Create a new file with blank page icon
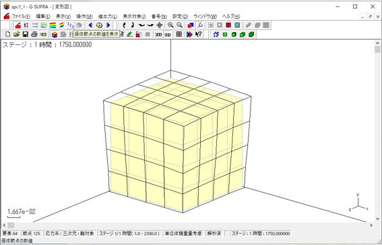Image resolution: width=382 pixels, height=245 pixels. pos(7,34)
